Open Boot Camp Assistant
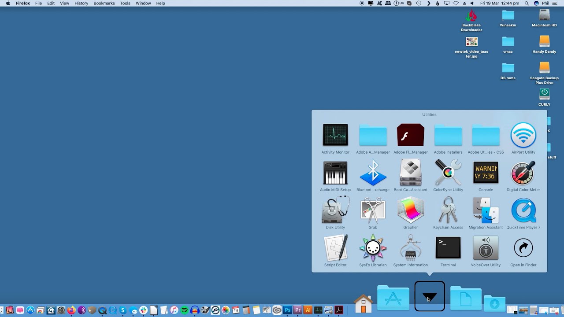The width and height of the screenshot is (564, 317). point(411,173)
